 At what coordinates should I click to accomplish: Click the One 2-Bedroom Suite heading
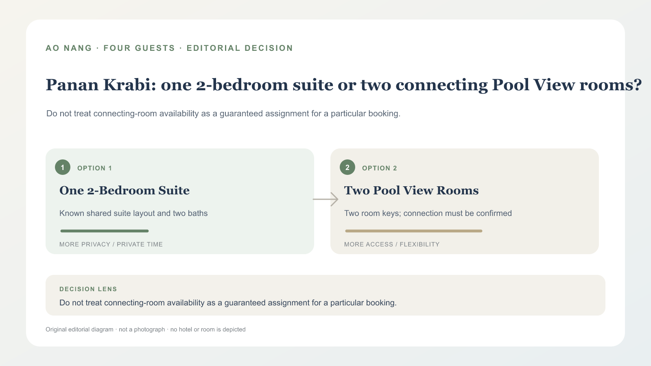click(x=125, y=190)
